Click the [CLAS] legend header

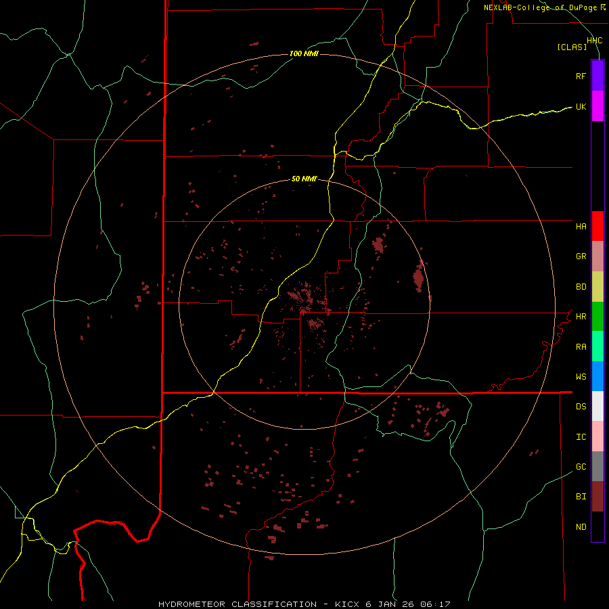click(572, 47)
